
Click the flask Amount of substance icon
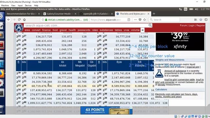[x=159, y=73]
